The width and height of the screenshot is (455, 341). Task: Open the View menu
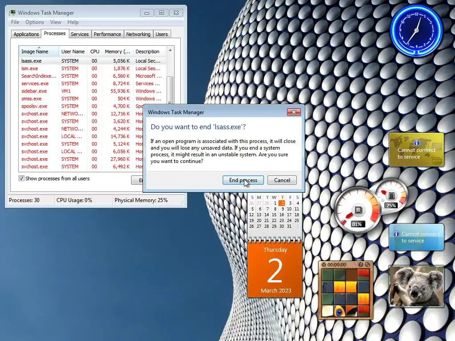tap(56, 22)
